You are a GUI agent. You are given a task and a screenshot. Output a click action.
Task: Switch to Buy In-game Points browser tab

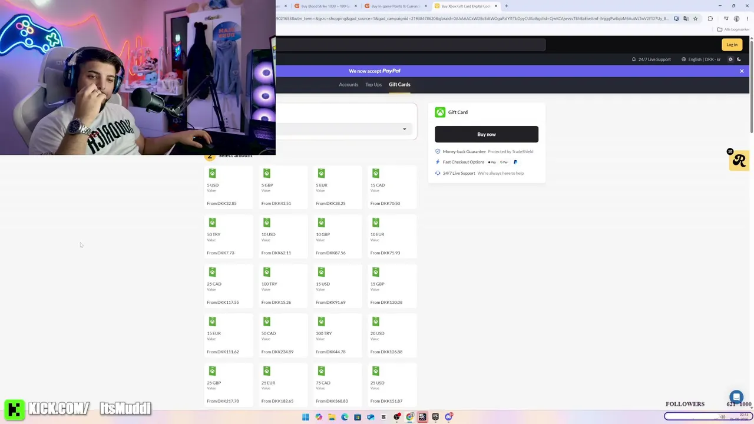coord(395,6)
